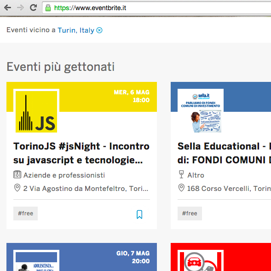Viewport: 271px width, 271px height.
Task: Click map pin beside Via Agostino address
Action: (17, 188)
